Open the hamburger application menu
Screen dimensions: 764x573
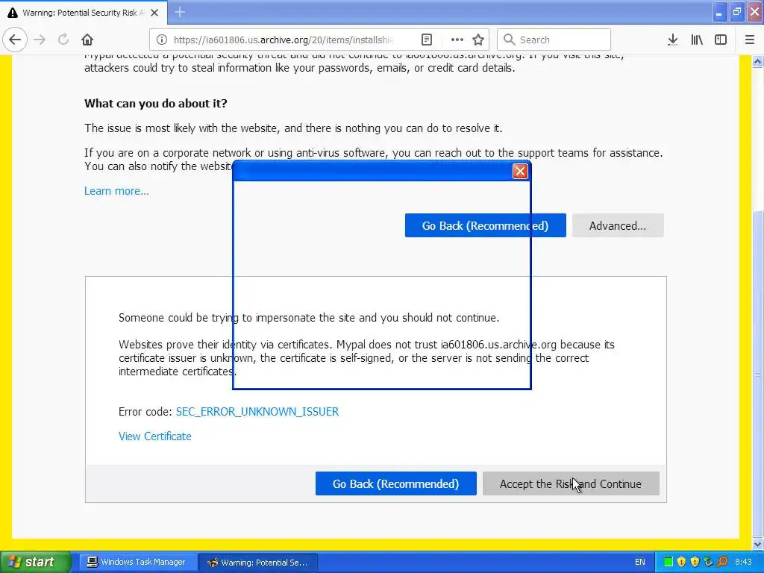point(750,40)
